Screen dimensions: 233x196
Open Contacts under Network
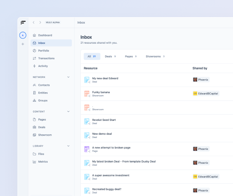[51, 85]
